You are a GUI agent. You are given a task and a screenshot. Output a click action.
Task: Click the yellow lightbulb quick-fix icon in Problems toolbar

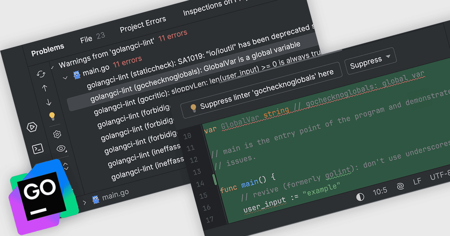point(52,116)
